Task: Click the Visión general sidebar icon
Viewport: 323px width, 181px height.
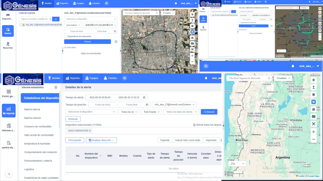Action: 9,93
